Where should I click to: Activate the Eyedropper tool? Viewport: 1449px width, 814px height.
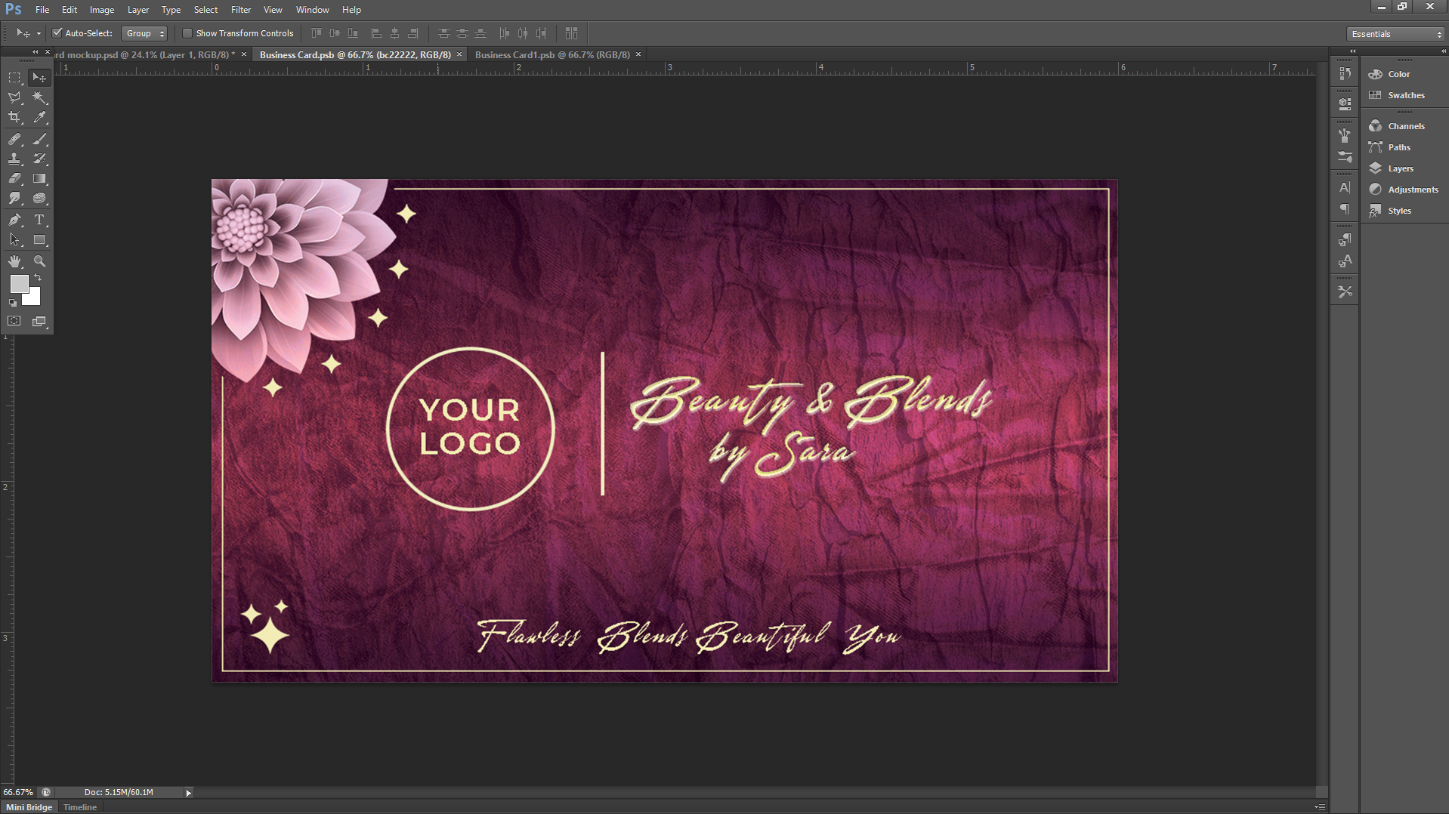(x=39, y=118)
